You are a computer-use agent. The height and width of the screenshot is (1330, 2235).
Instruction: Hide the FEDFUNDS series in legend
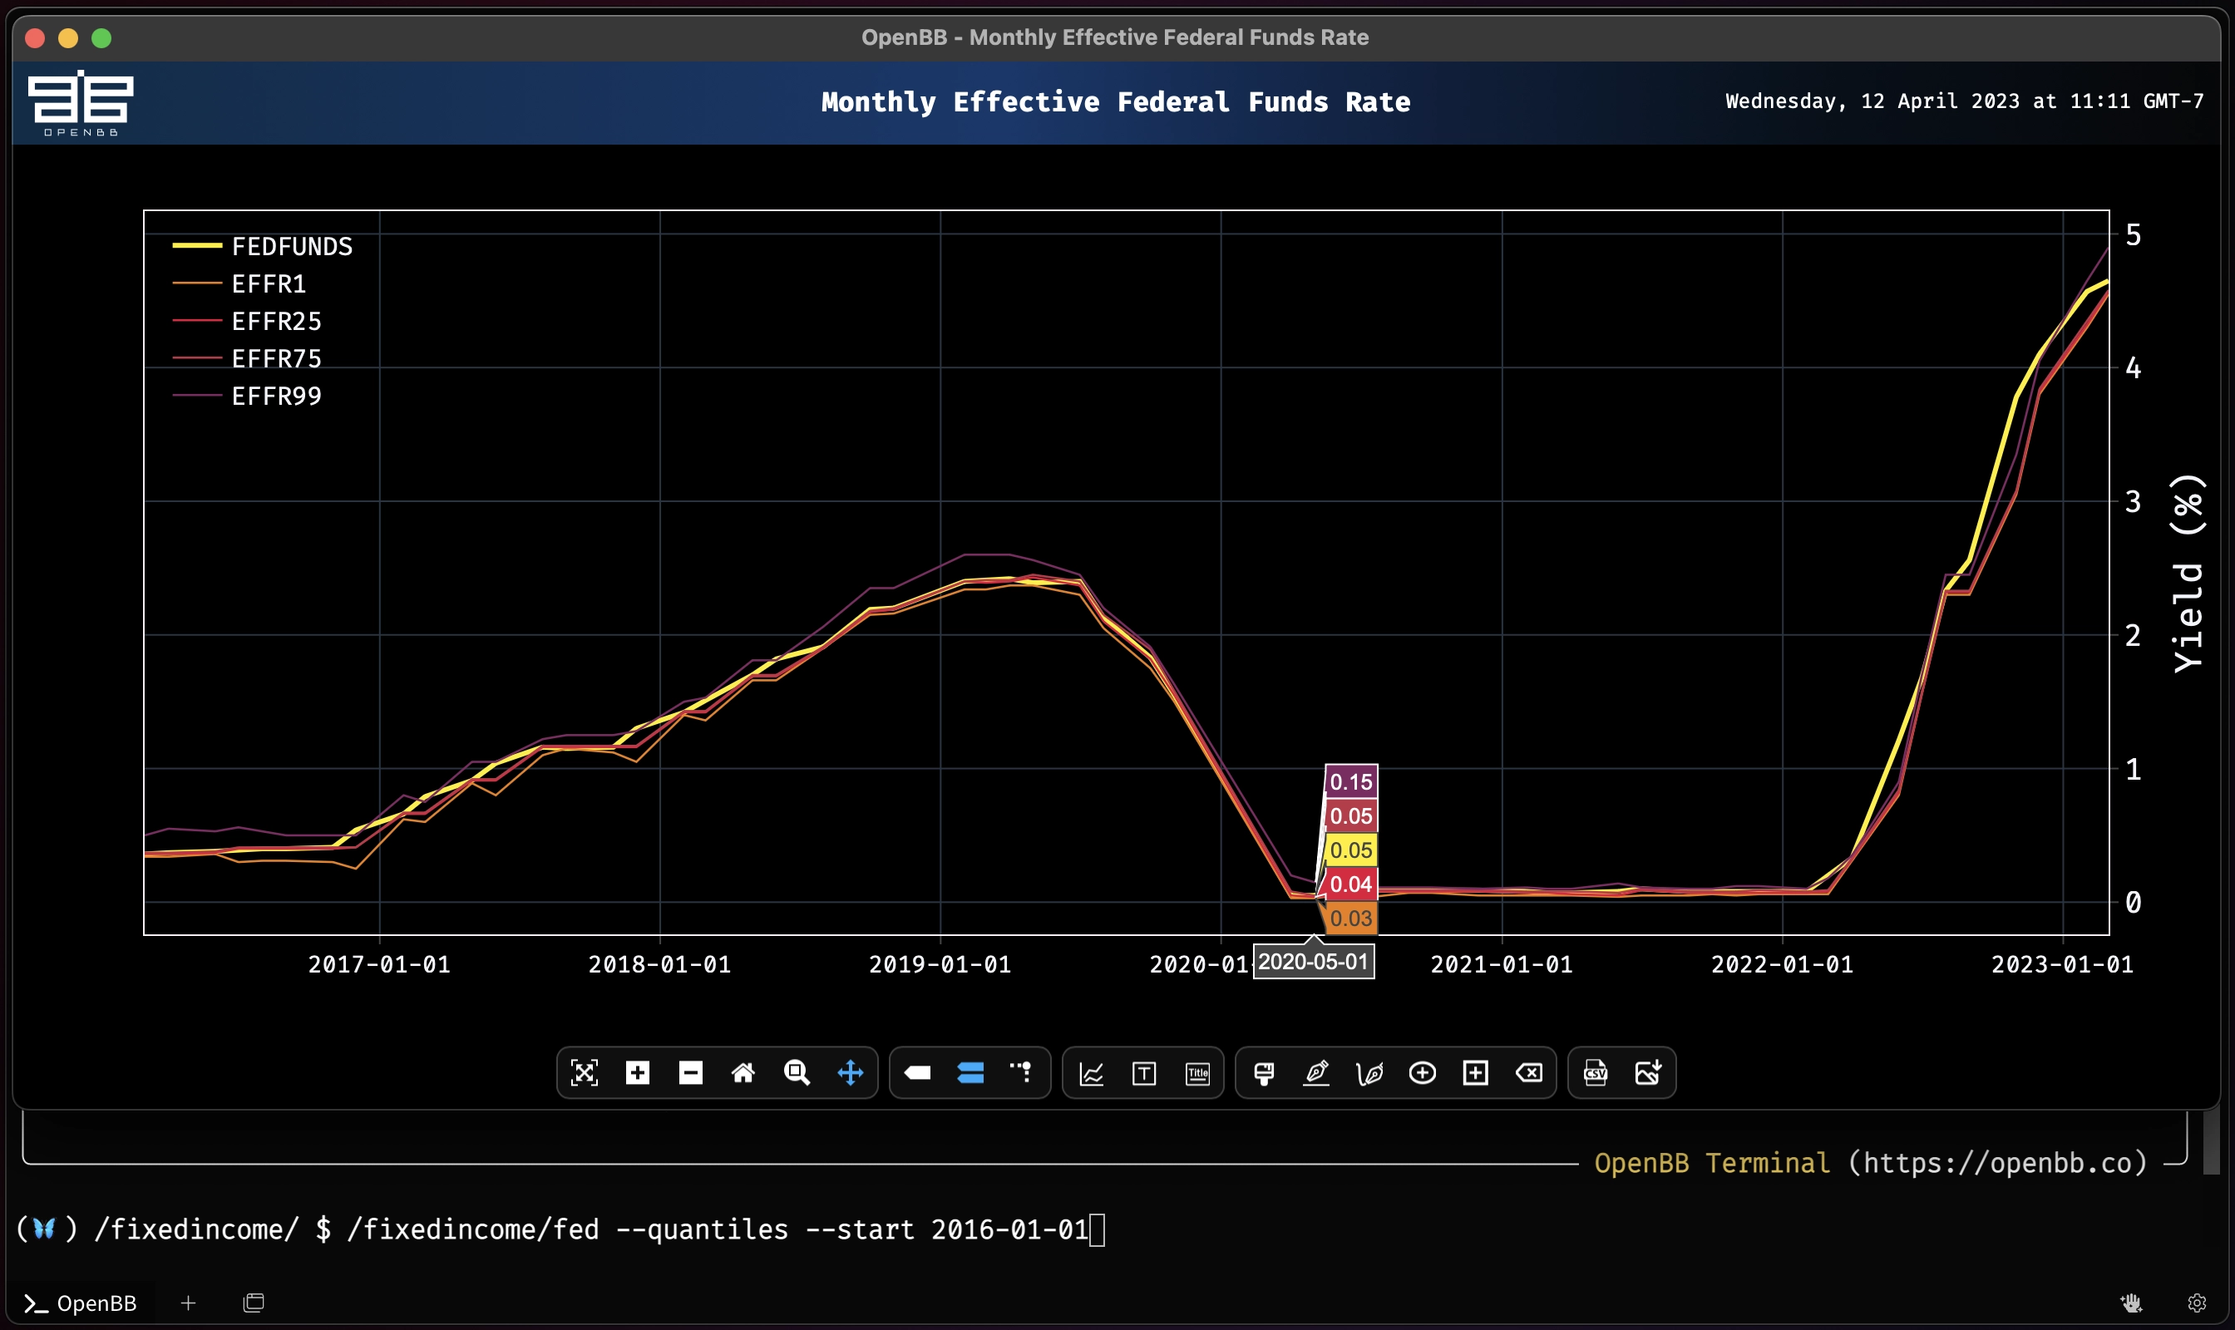pos(263,246)
